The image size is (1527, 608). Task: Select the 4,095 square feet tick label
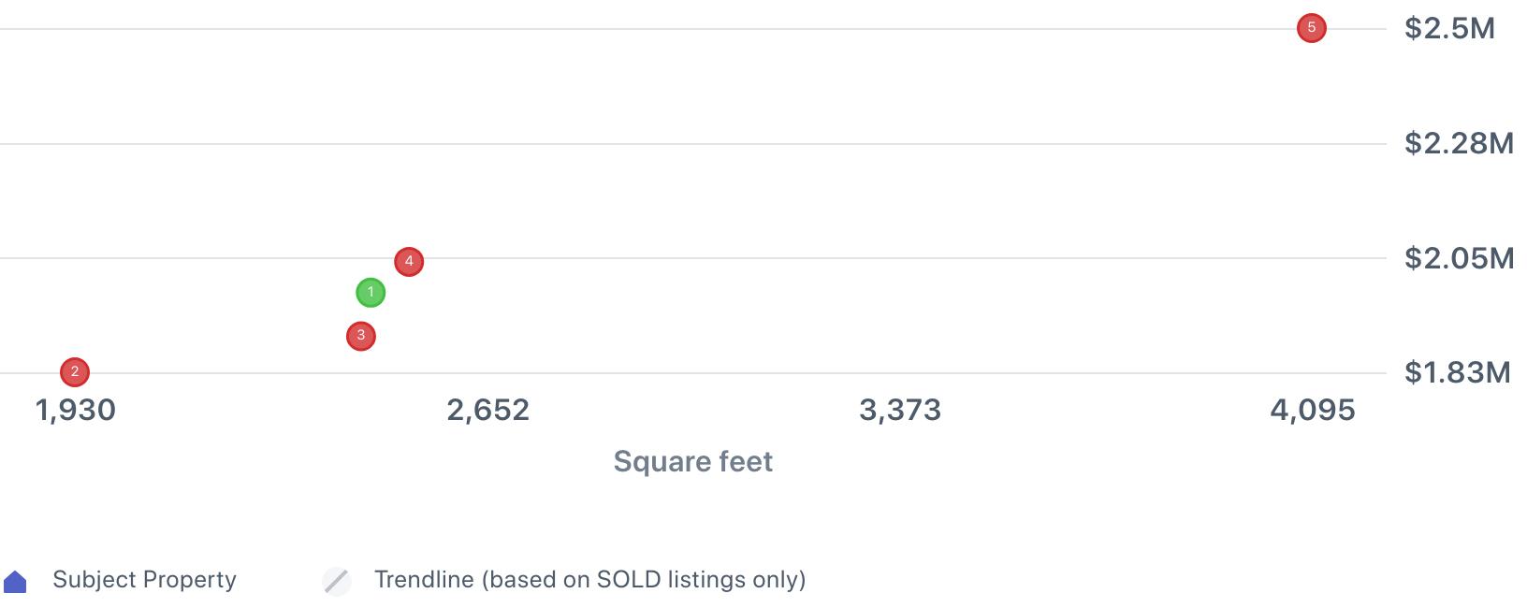click(x=1312, y=410)
